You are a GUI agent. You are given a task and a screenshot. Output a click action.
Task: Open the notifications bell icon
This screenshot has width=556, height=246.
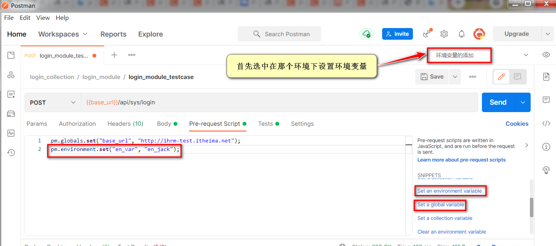coord(462,34)
